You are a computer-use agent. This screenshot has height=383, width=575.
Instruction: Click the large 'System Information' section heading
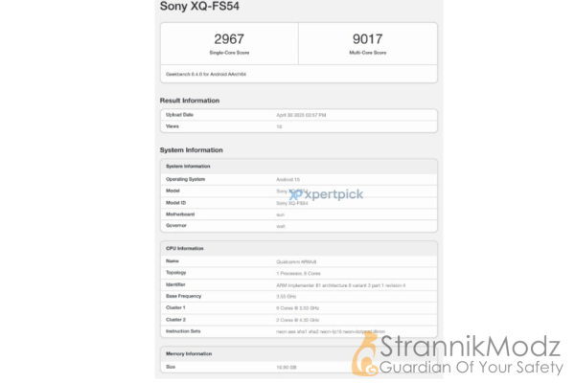pyautogui.click(x=191, y=150)
